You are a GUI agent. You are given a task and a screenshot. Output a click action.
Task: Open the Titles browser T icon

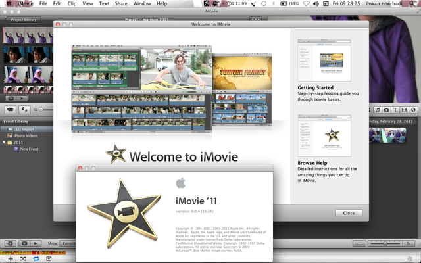pos(395,110)
